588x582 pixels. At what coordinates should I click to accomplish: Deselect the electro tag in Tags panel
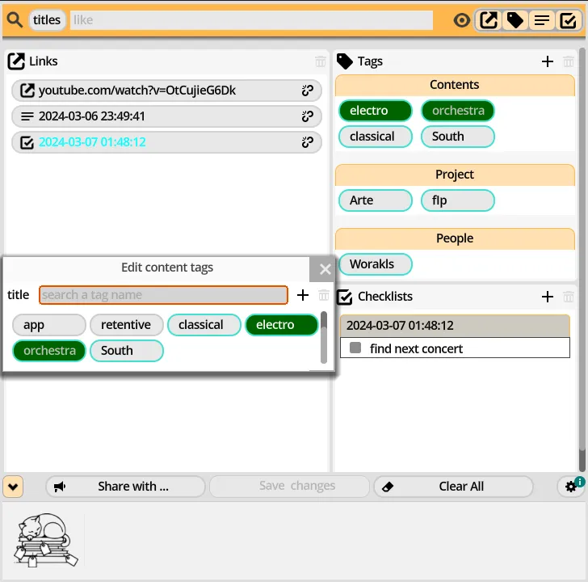click(x=376, y=111)
